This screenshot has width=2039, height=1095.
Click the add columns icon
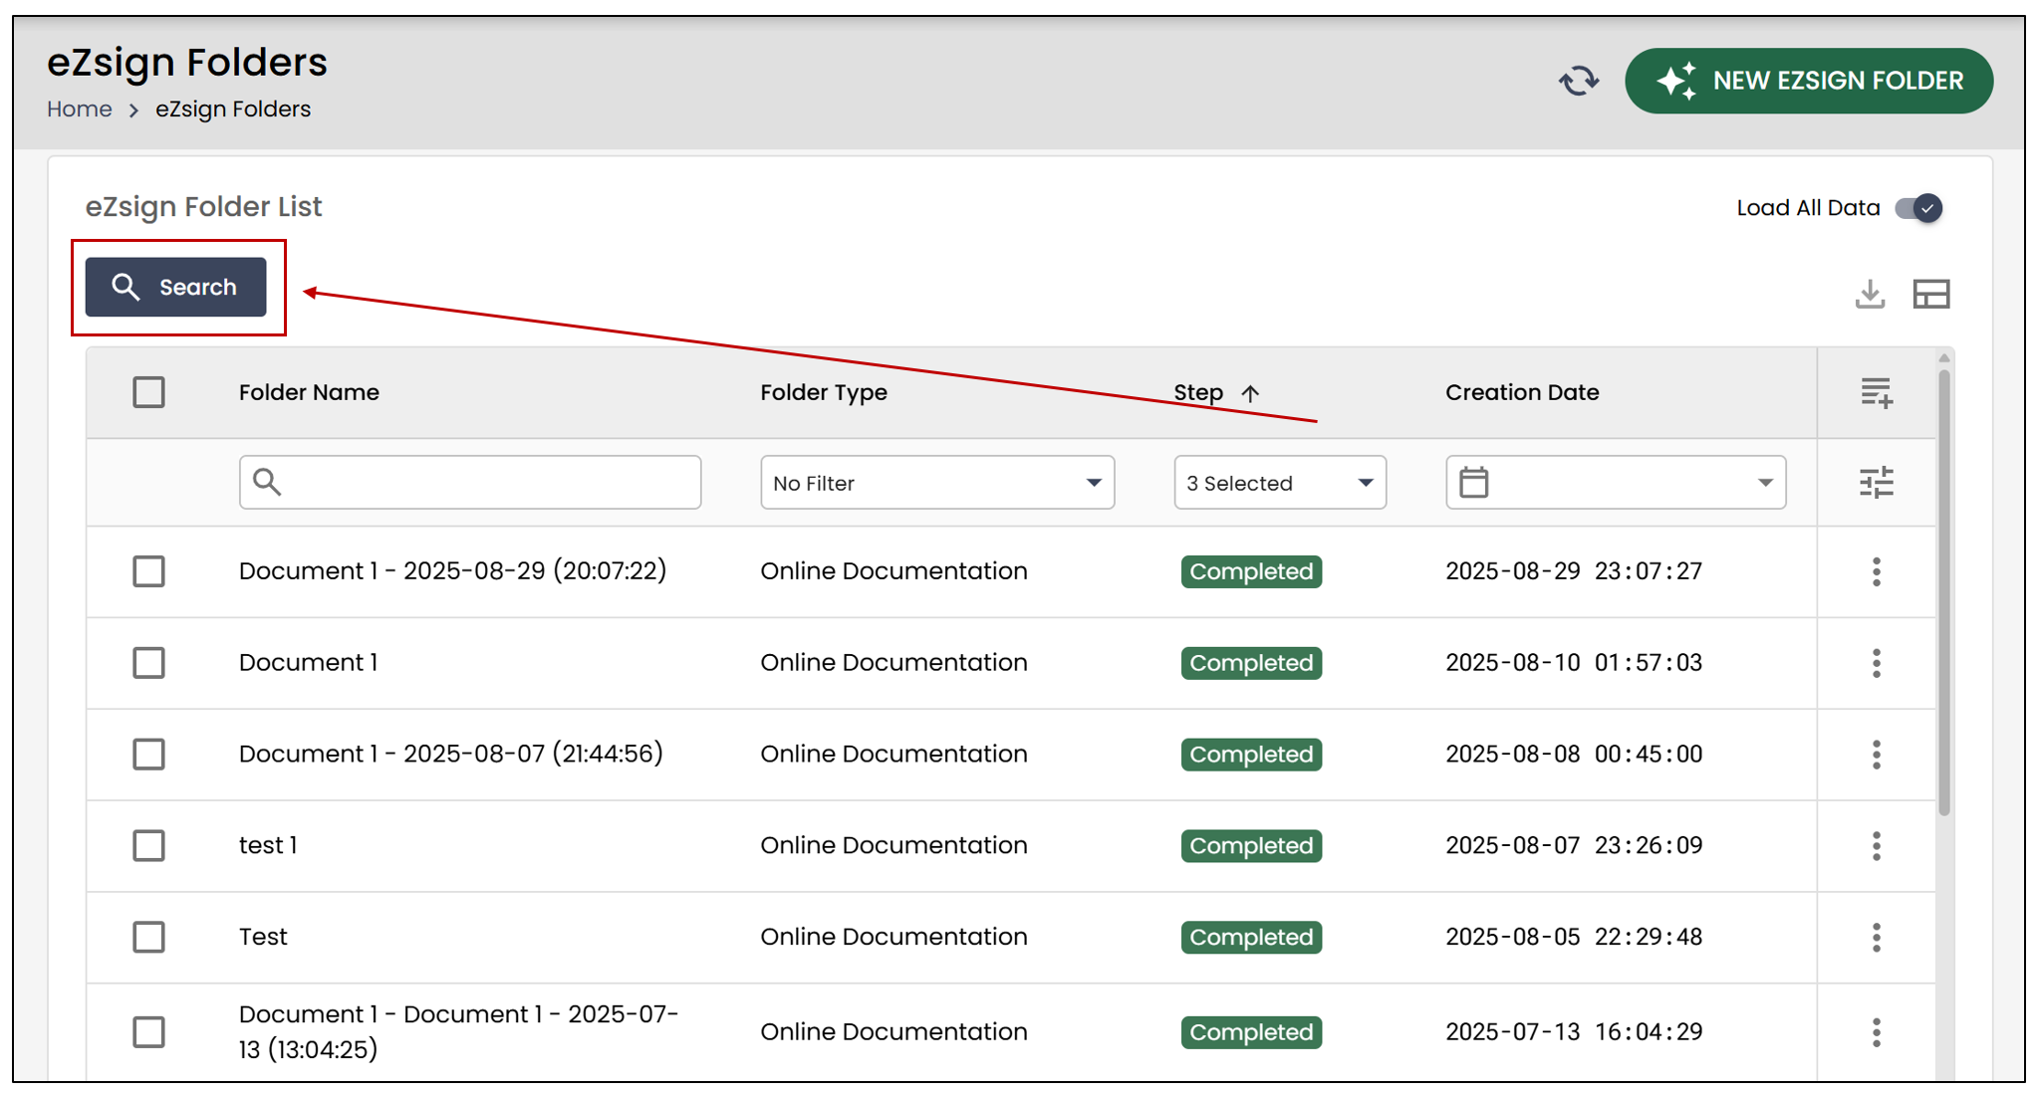[x=1877, y=392]
